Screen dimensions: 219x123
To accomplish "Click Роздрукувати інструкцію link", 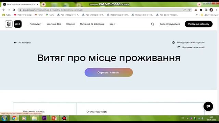I will coord(191,42).
